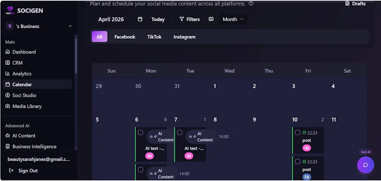381x181 pixels.
Task: Click the IN badge on April 6 post
Action: pyautogui.click(x=150, y=156)
